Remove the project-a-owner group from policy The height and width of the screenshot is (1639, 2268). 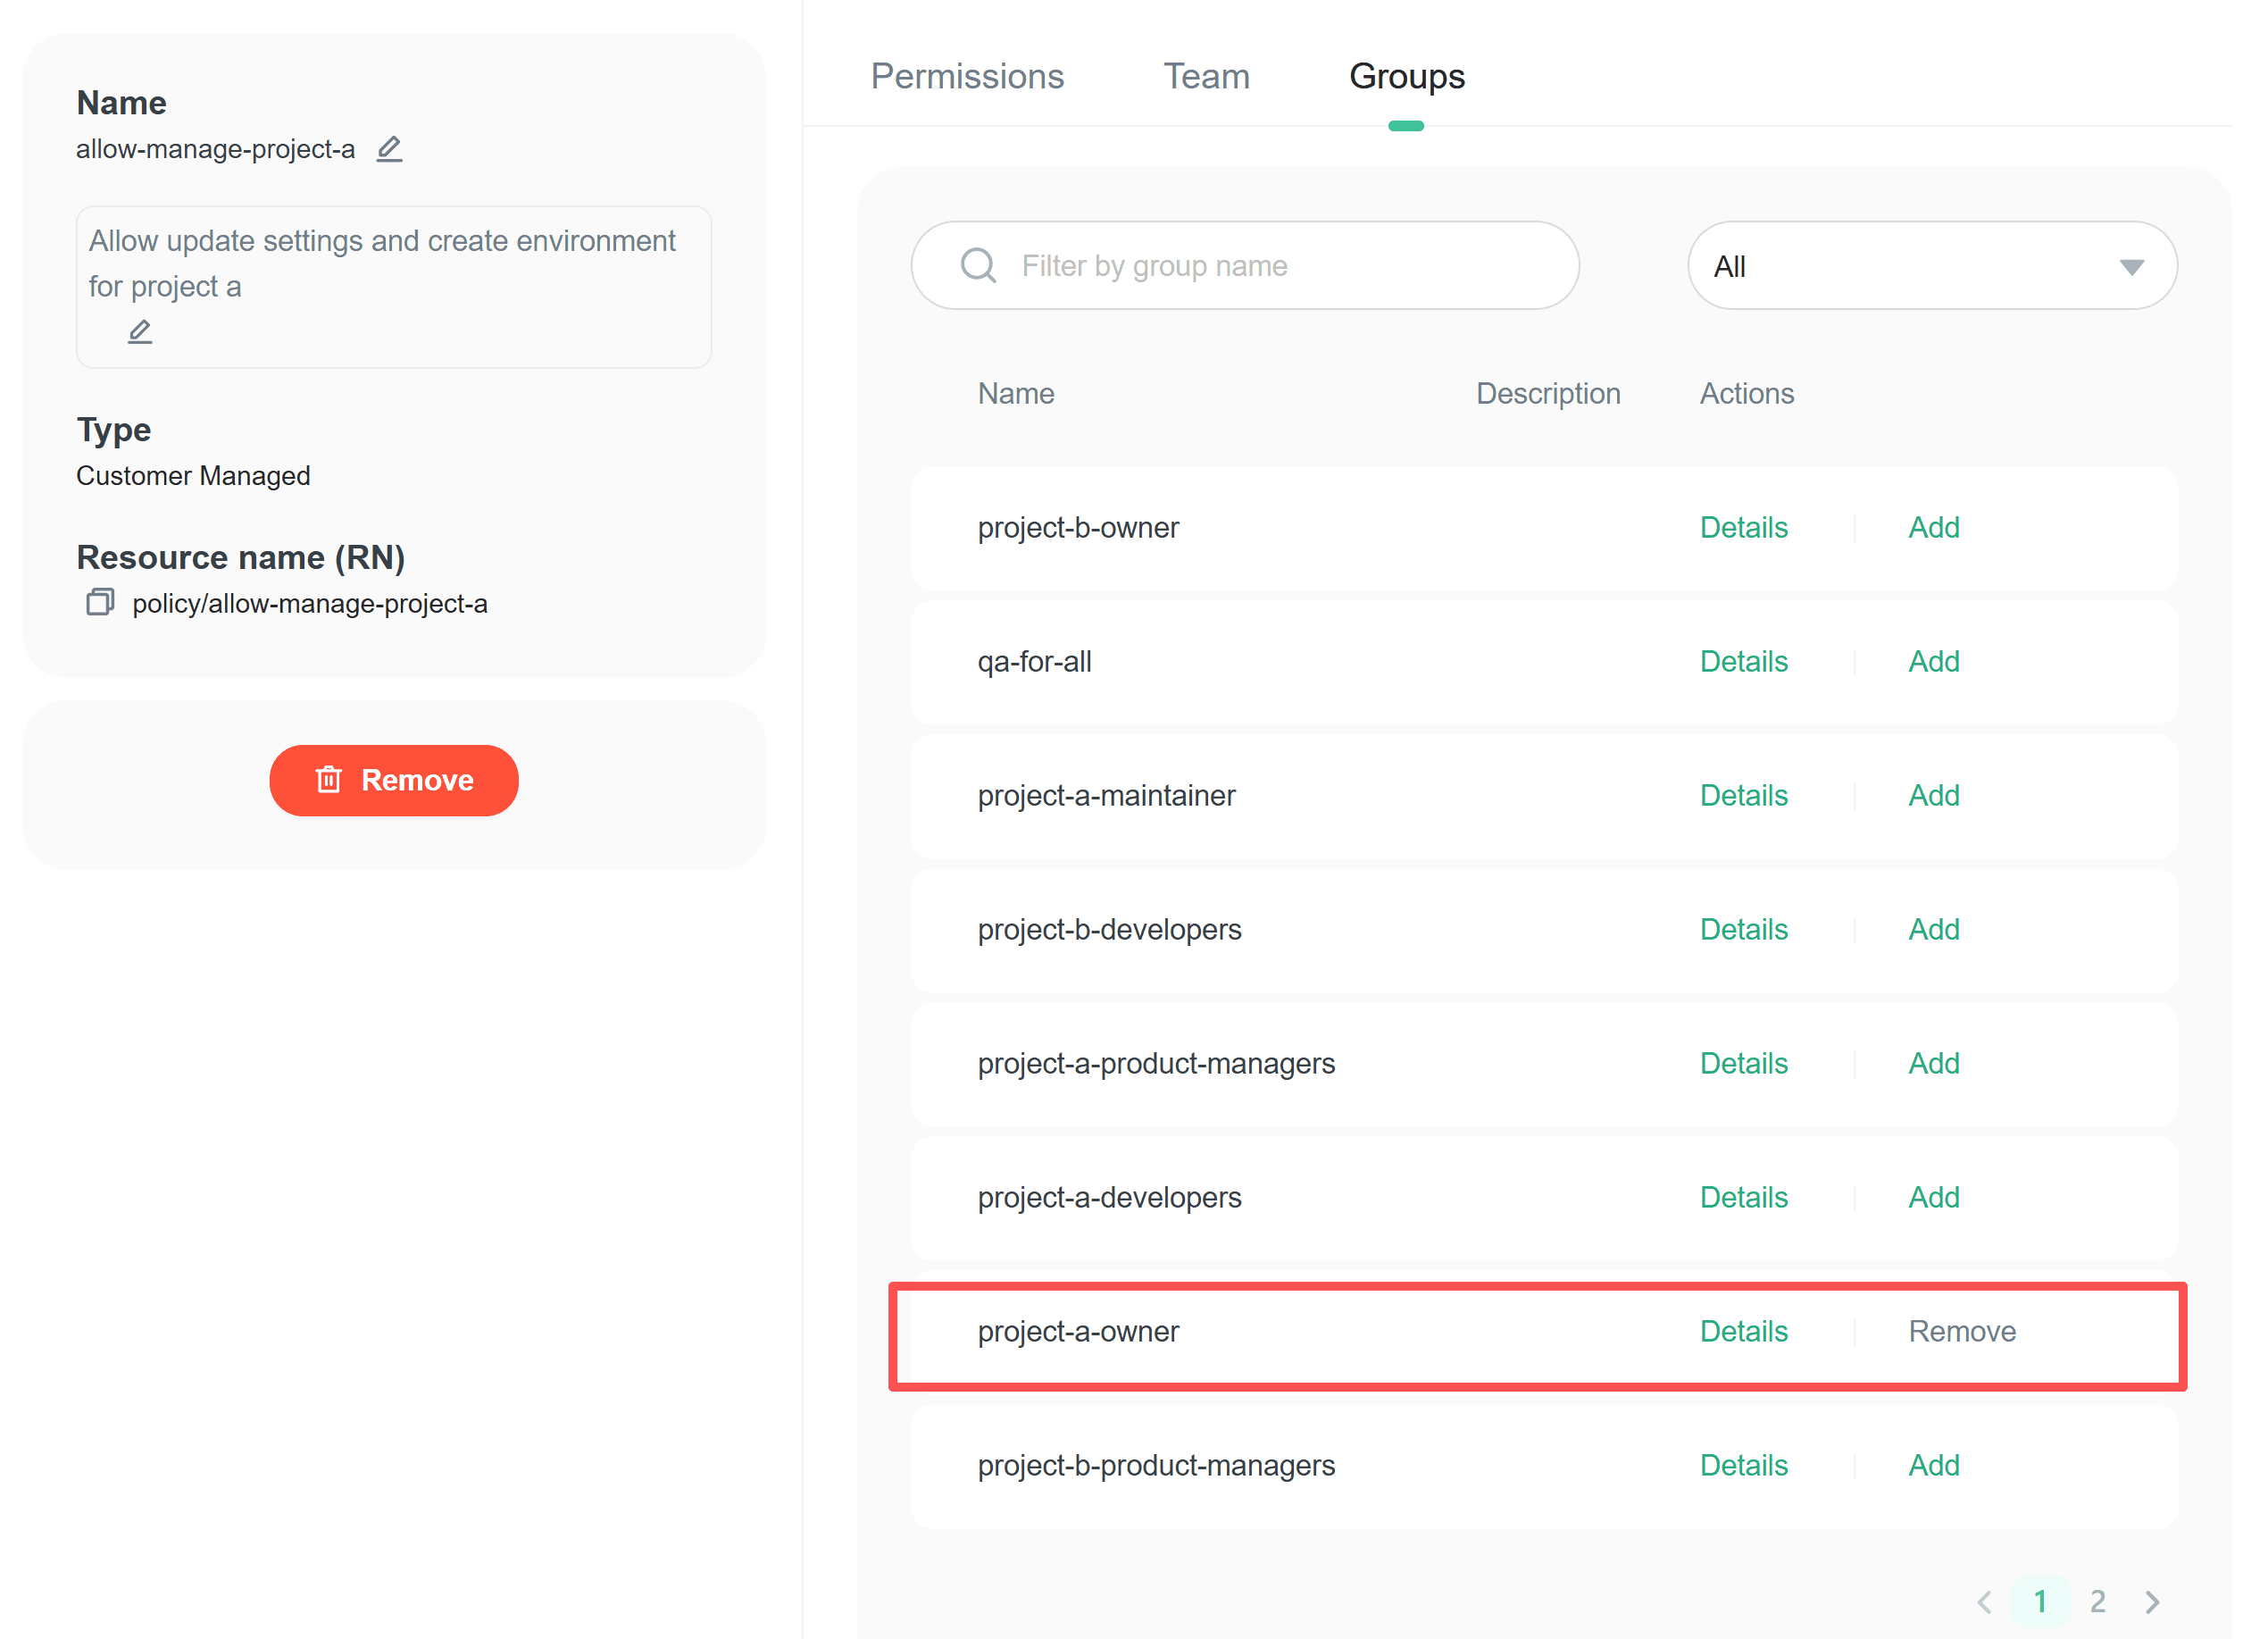tap(1961, 1331)
